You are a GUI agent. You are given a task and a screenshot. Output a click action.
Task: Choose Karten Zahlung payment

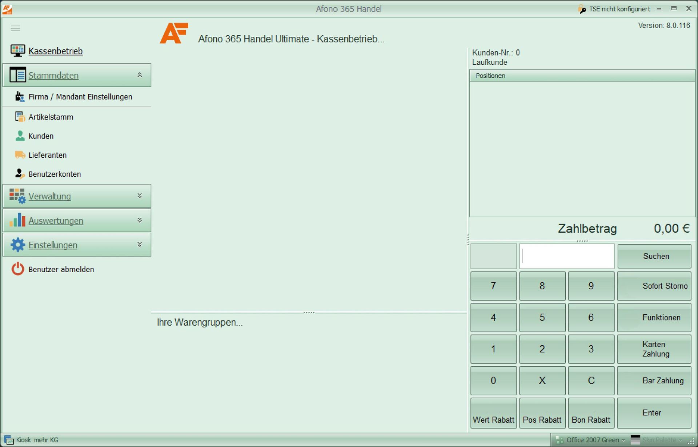(x=654, y=349)
